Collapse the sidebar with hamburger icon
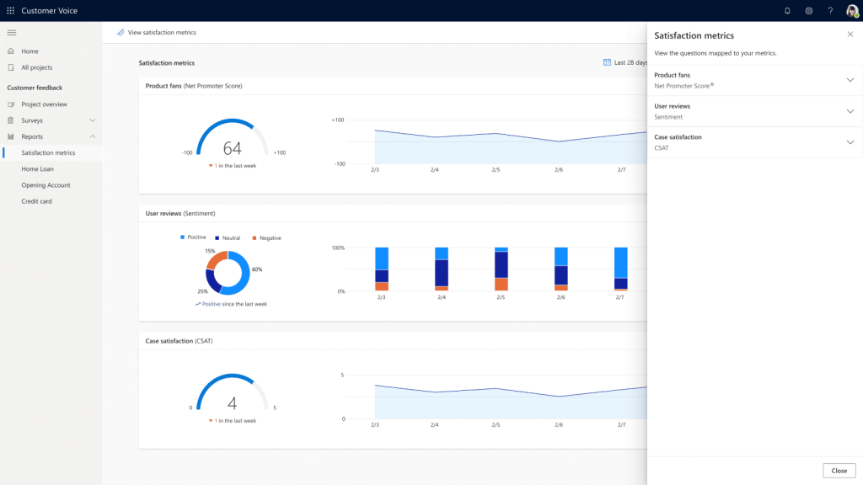Screen dimensions: 863x485 coord(11,32)
